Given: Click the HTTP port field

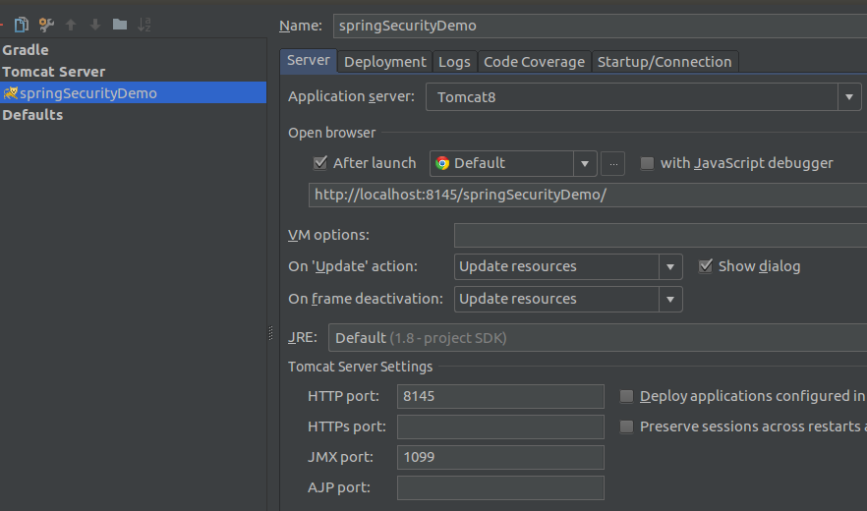Looking at the screenshot, I should coord(500,397).
